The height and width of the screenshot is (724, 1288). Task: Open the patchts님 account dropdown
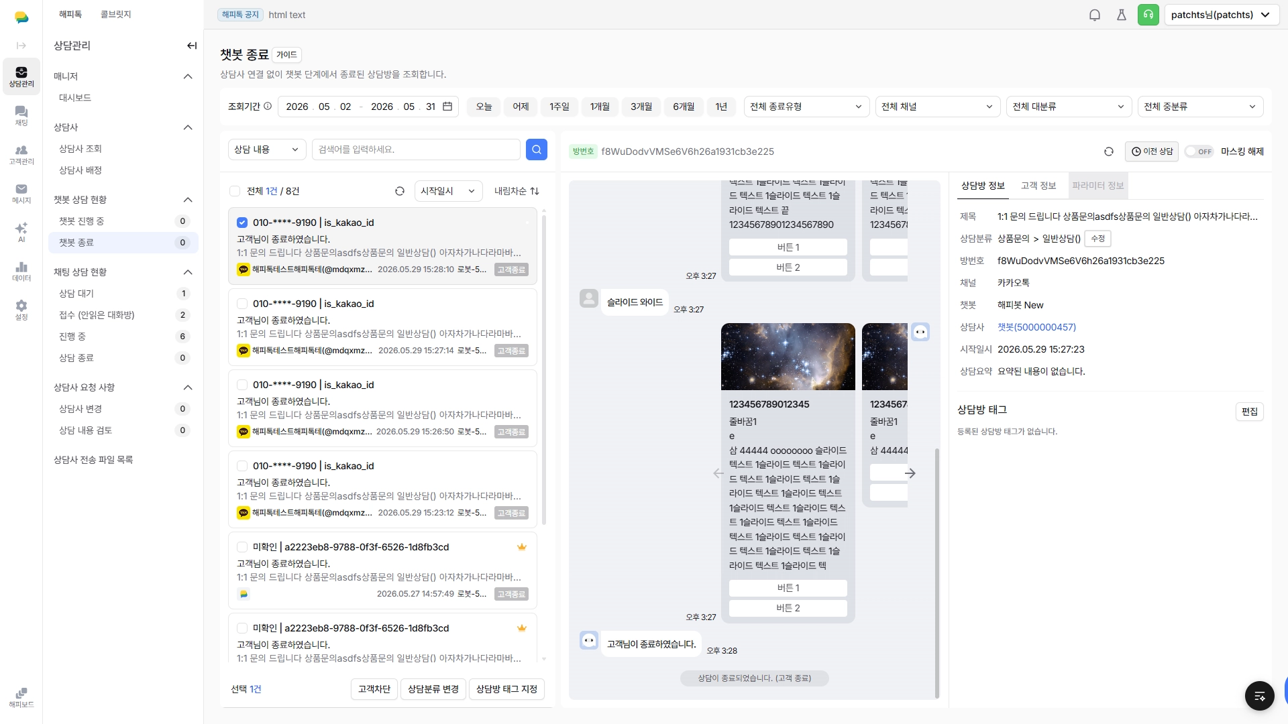tap(1221, 15)
